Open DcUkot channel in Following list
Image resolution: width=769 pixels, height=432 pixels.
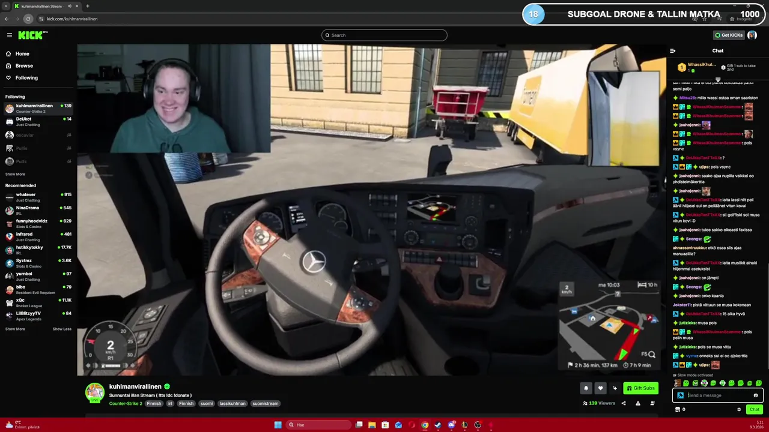tap(38, 122)
